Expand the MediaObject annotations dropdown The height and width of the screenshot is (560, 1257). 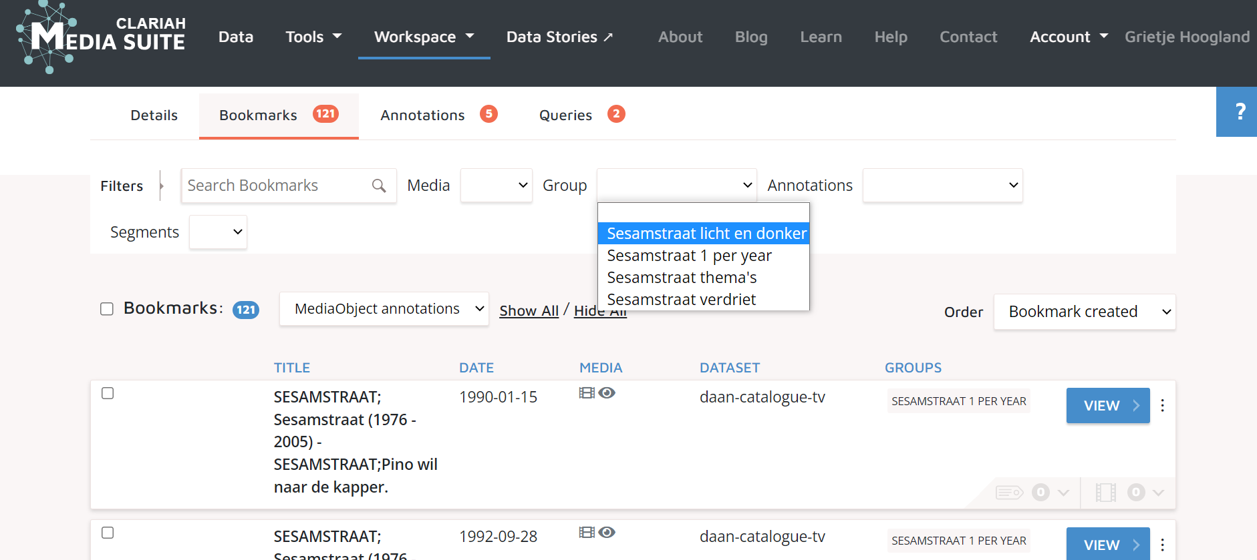coord(384,309)
